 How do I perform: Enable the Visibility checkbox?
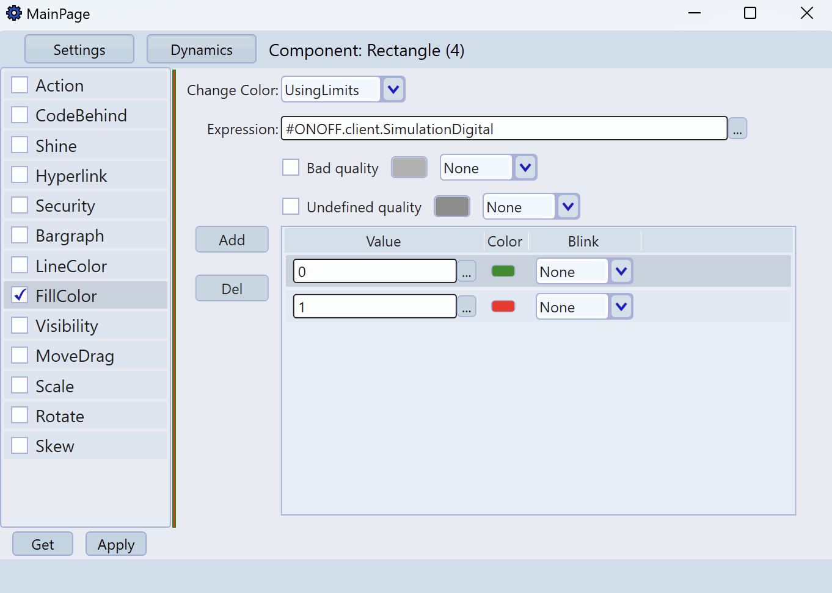[x=20, y=325]
